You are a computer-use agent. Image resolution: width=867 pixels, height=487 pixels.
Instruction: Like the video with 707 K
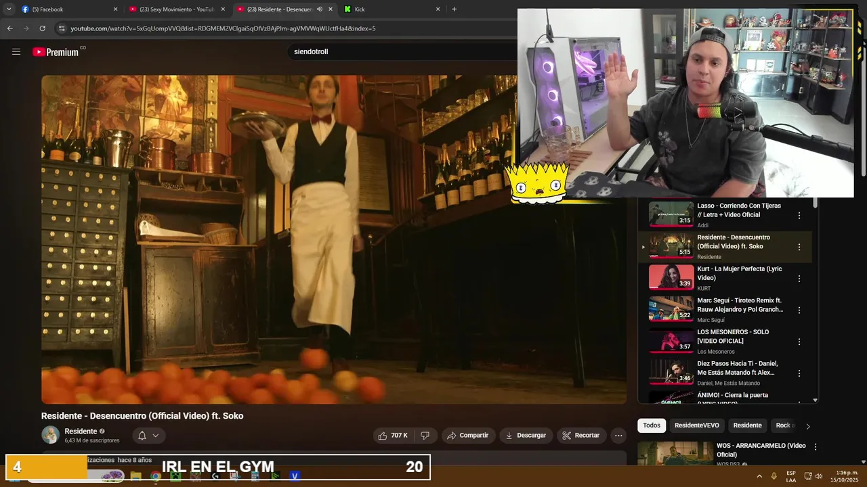[x=393, y=436]
